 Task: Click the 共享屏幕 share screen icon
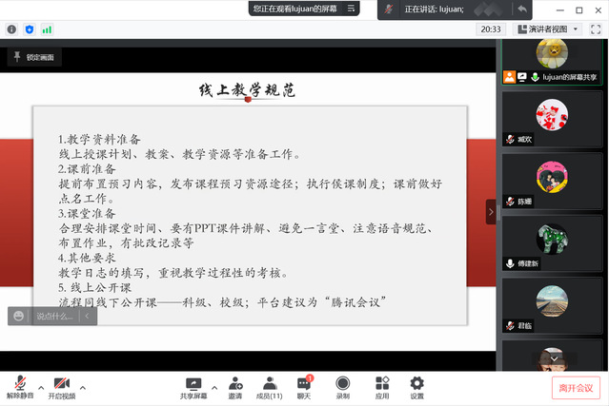click(x=194, y=382)
